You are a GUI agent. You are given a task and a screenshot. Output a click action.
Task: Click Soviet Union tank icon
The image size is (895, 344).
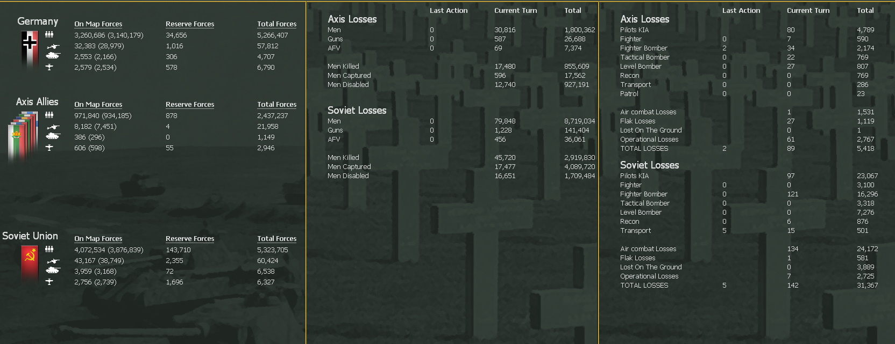[53, 270]
